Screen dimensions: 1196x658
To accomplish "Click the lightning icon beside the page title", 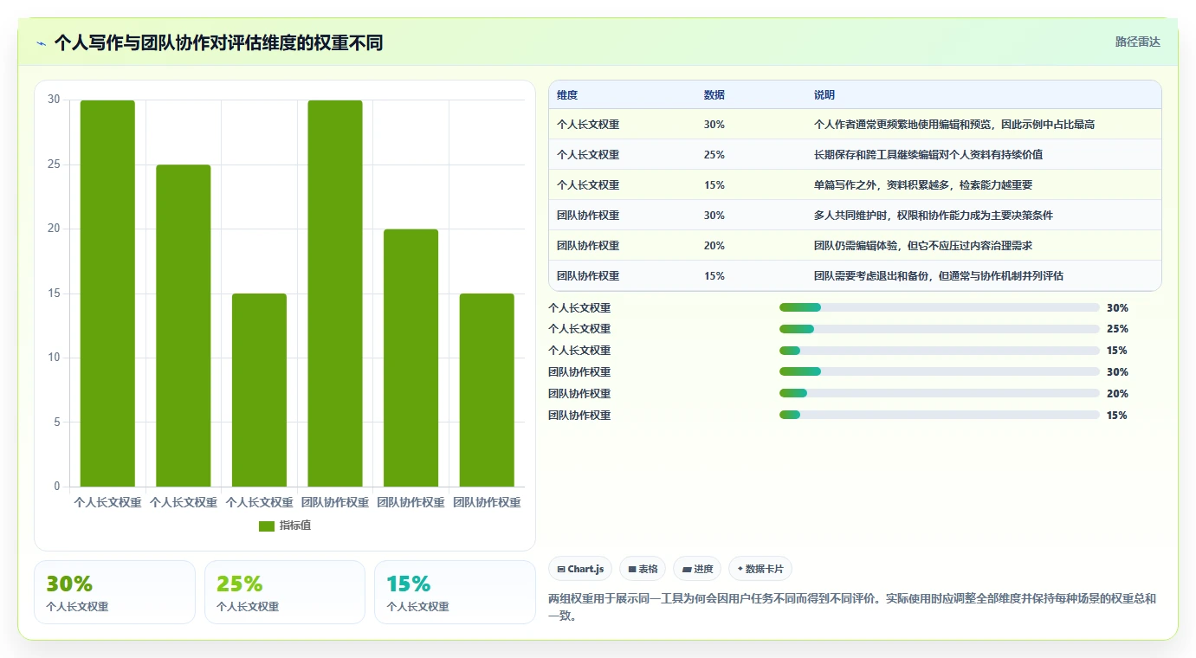I will [41, 43].
